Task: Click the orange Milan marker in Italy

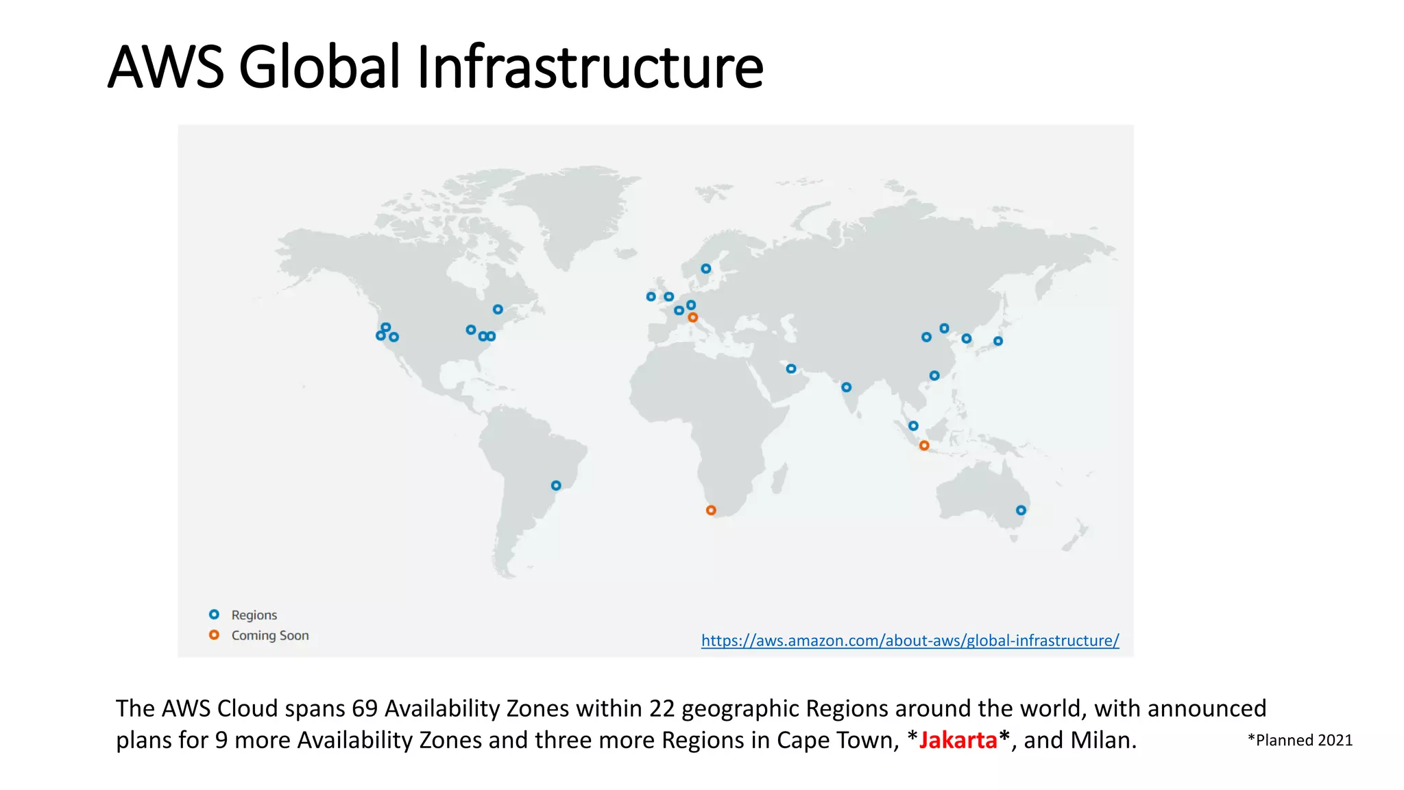Action: point(693,318)
